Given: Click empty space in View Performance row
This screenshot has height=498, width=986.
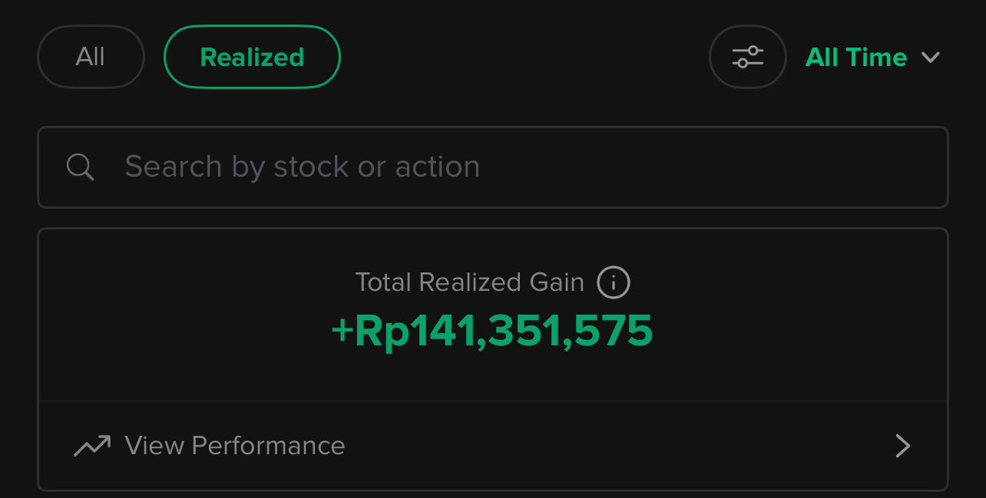Looking at the screenshot, I should (614, 446).
